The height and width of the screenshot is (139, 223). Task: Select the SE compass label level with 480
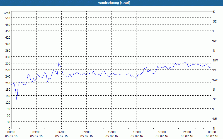[x=215, y=22]
